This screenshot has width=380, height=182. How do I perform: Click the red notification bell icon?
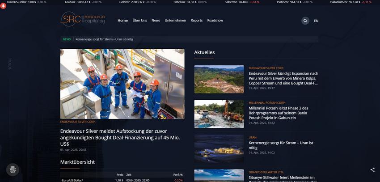click(3, 6)
